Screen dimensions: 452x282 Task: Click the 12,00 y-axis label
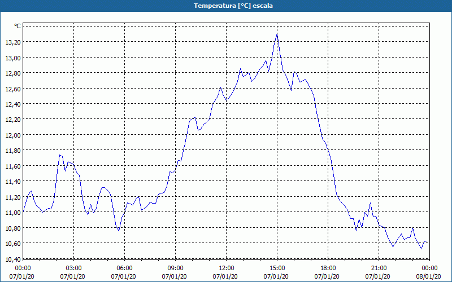click(x=13, y=135)
